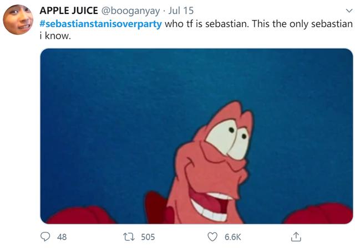Open the Jul 15 timestamp link
This screenshot has height=249, width=355.
tap(181, 11)
